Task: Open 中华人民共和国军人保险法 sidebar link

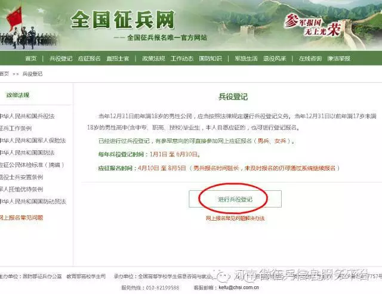Action: point(33,140)
